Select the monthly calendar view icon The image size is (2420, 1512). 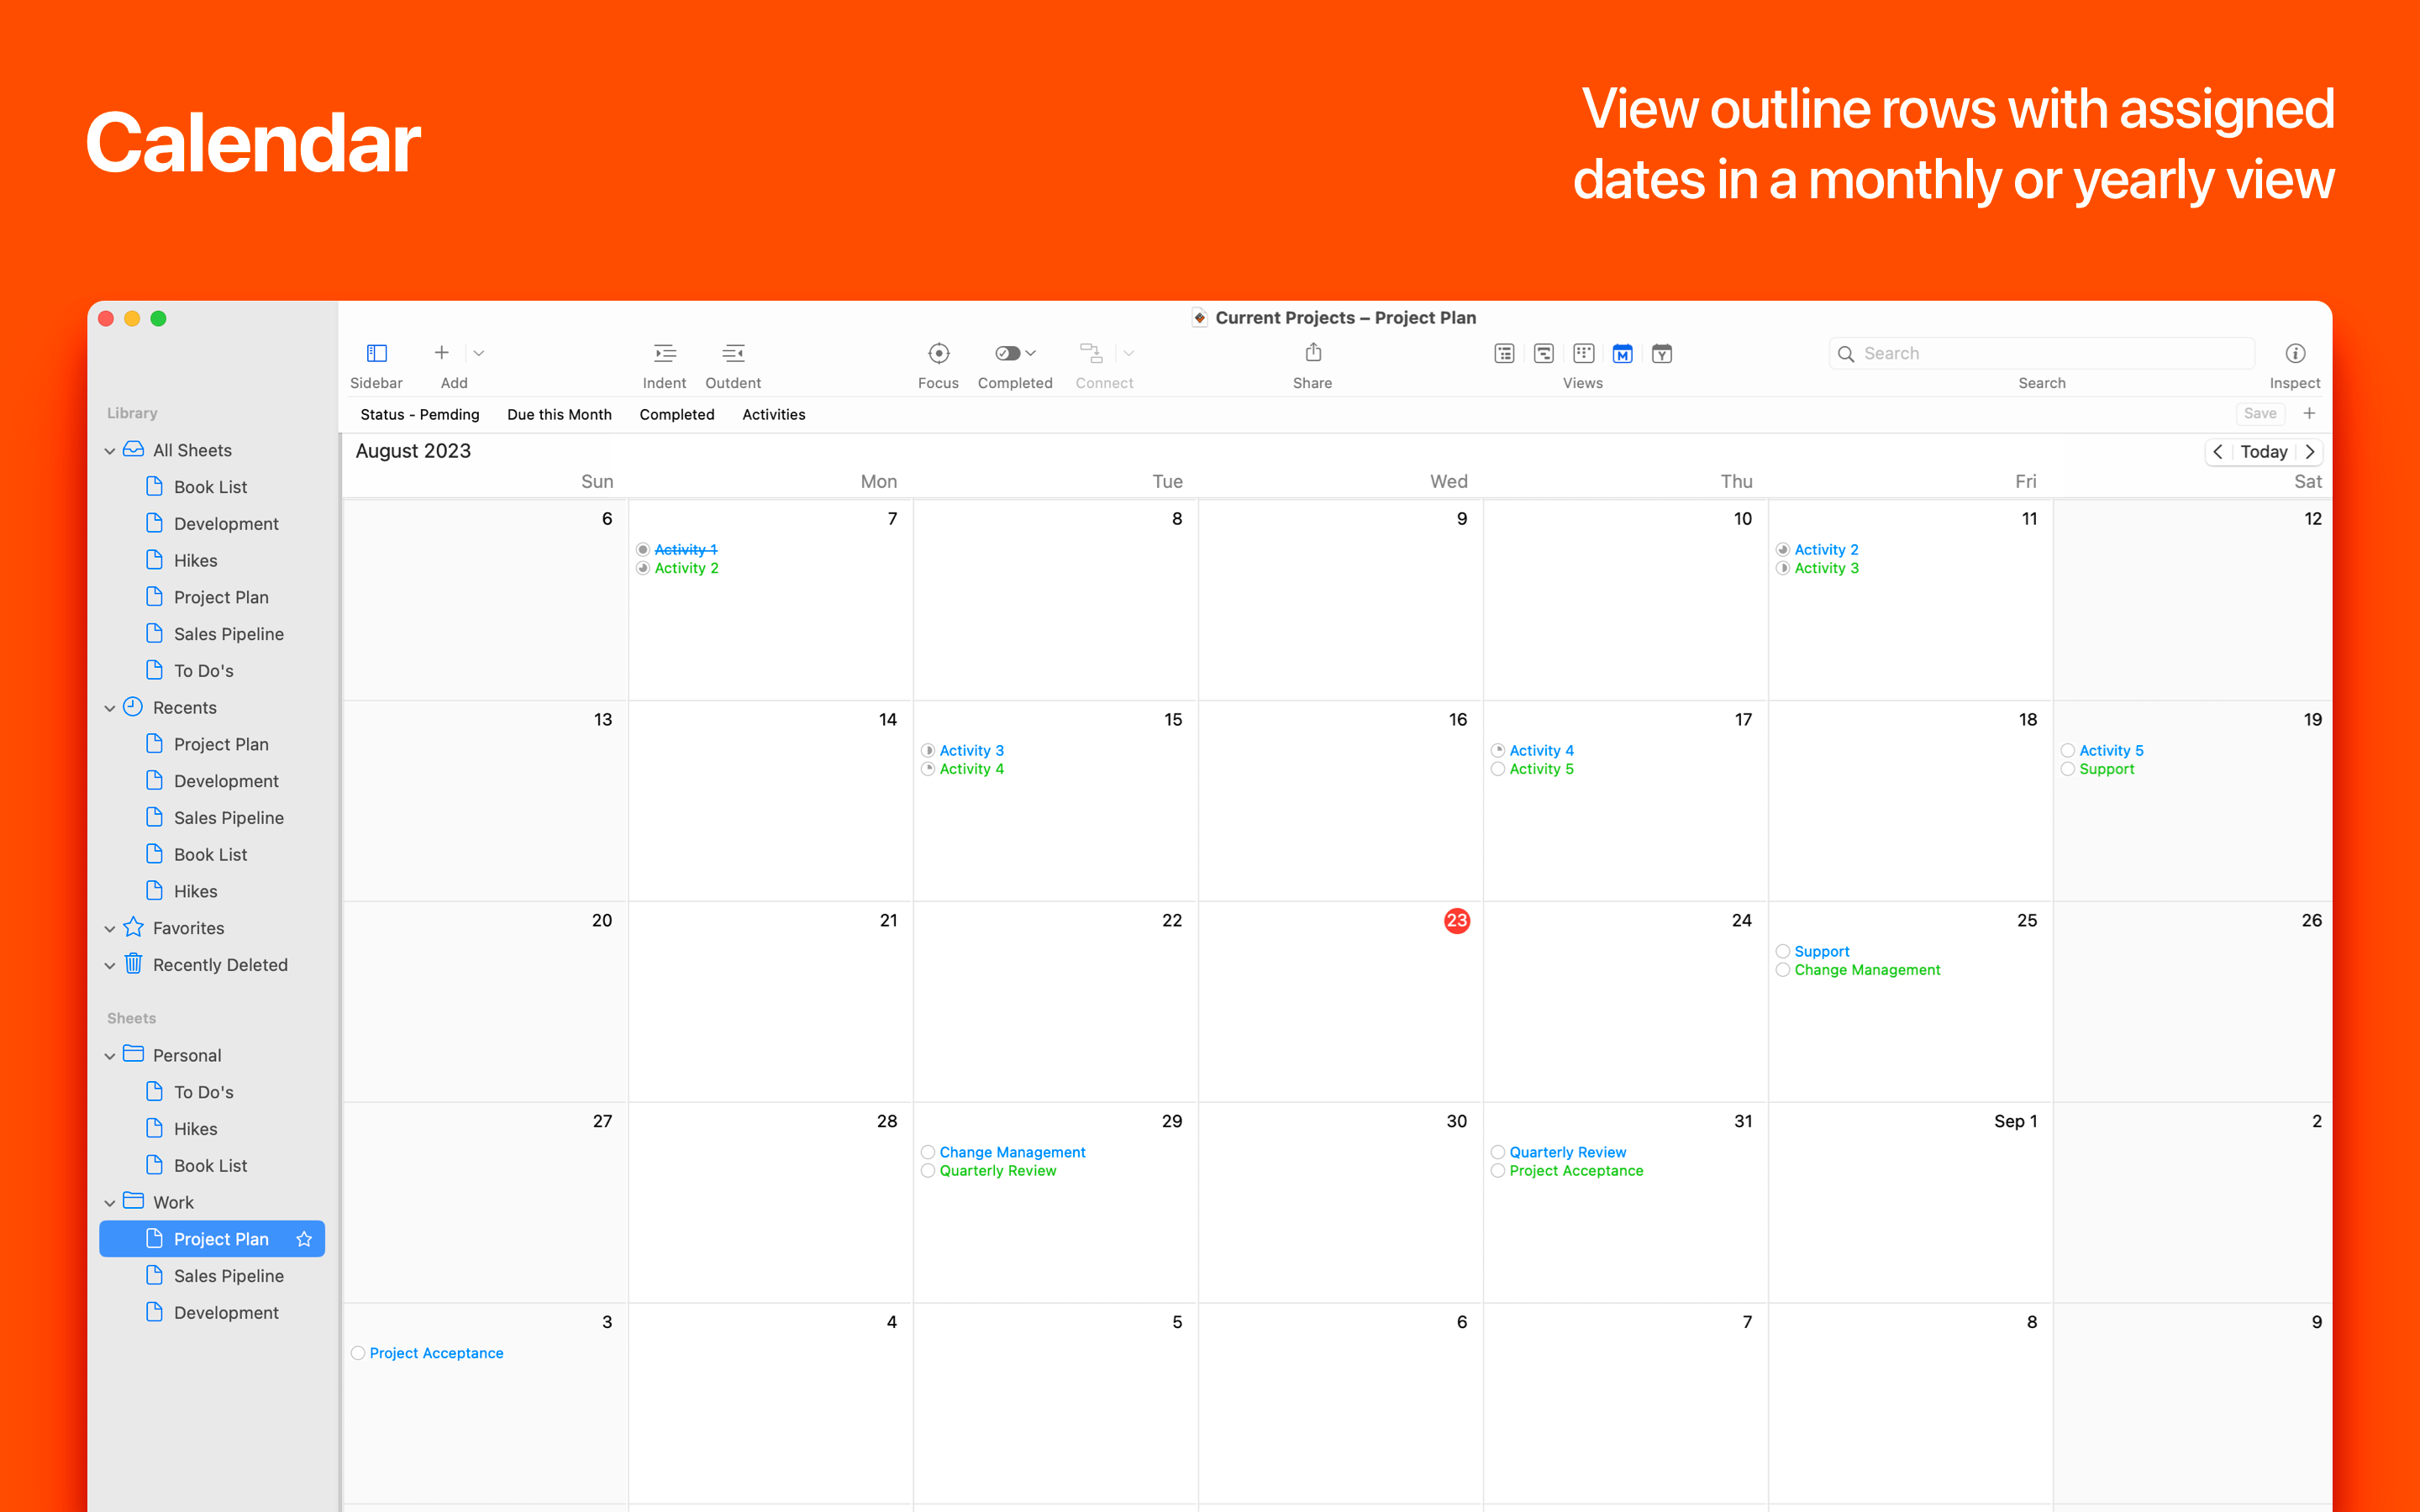[1622, 353]
